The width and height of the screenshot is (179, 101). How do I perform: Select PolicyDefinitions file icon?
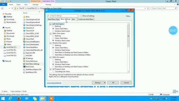[x=24, y=61]
